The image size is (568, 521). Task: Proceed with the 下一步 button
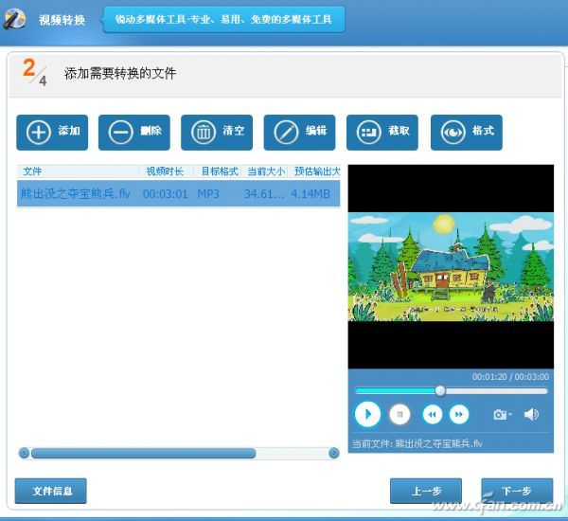517,491
